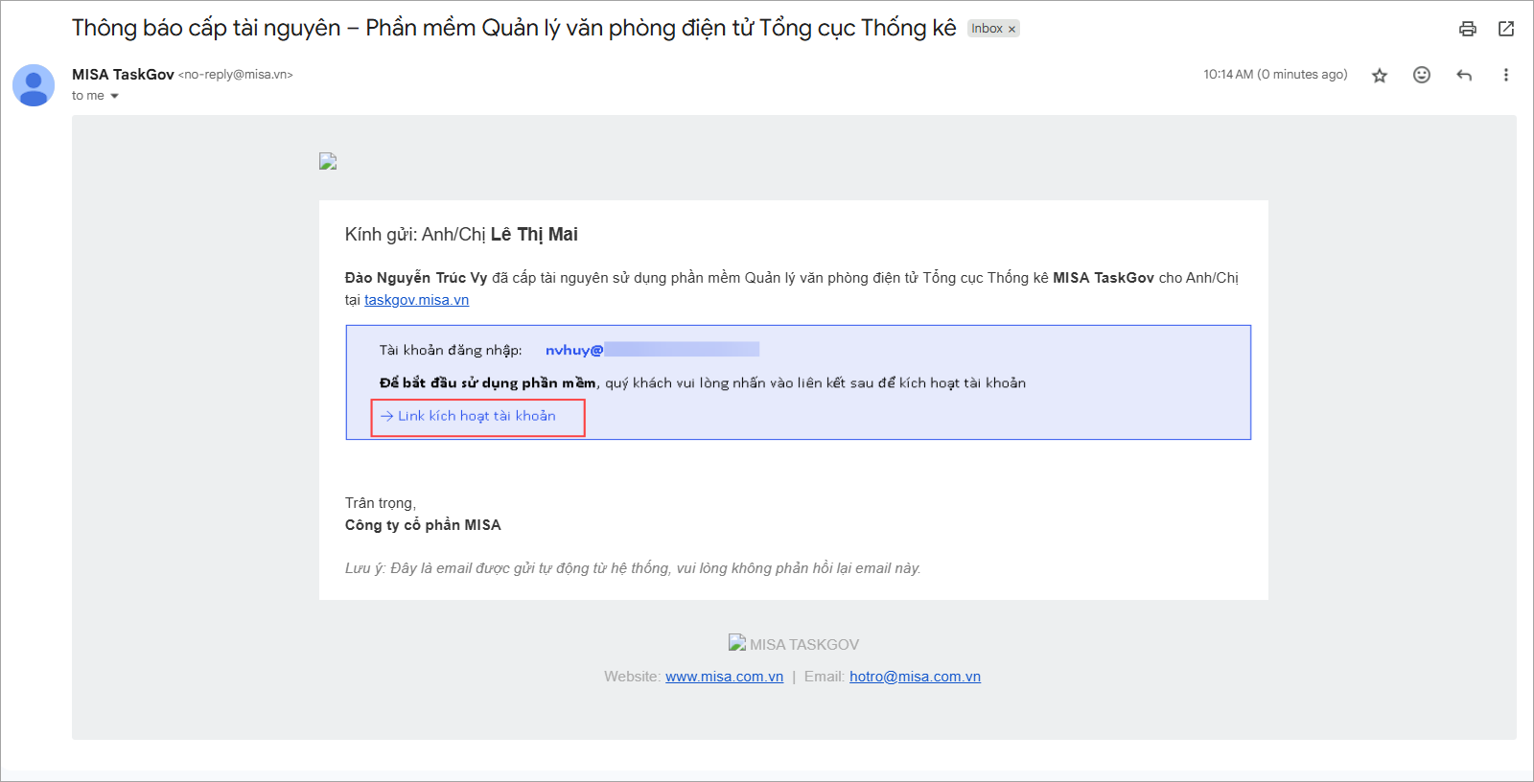The image size is (1534, 782).
Task: Add an emoji reaction to the email
Action: 1422,75
